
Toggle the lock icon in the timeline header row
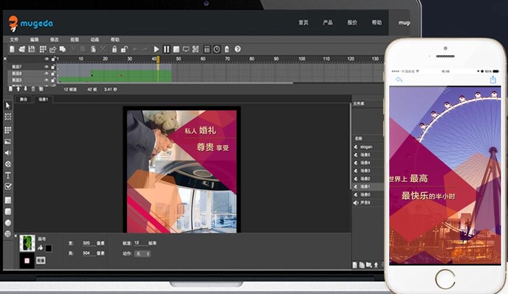[54, 59]
